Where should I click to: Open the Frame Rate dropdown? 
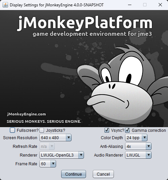pos(48,164)
